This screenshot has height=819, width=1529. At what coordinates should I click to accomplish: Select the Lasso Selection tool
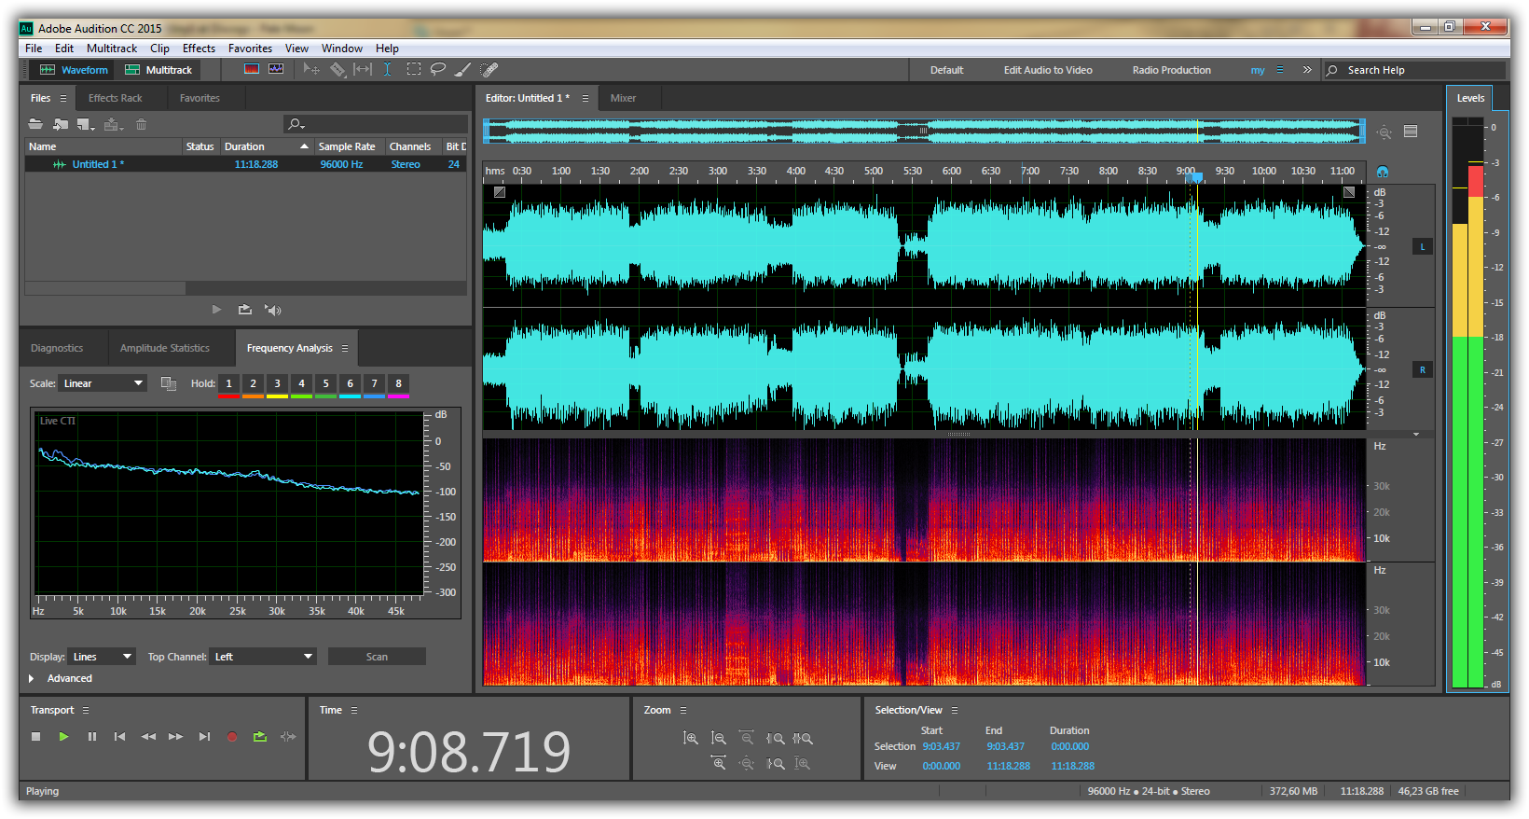(437, 70)
